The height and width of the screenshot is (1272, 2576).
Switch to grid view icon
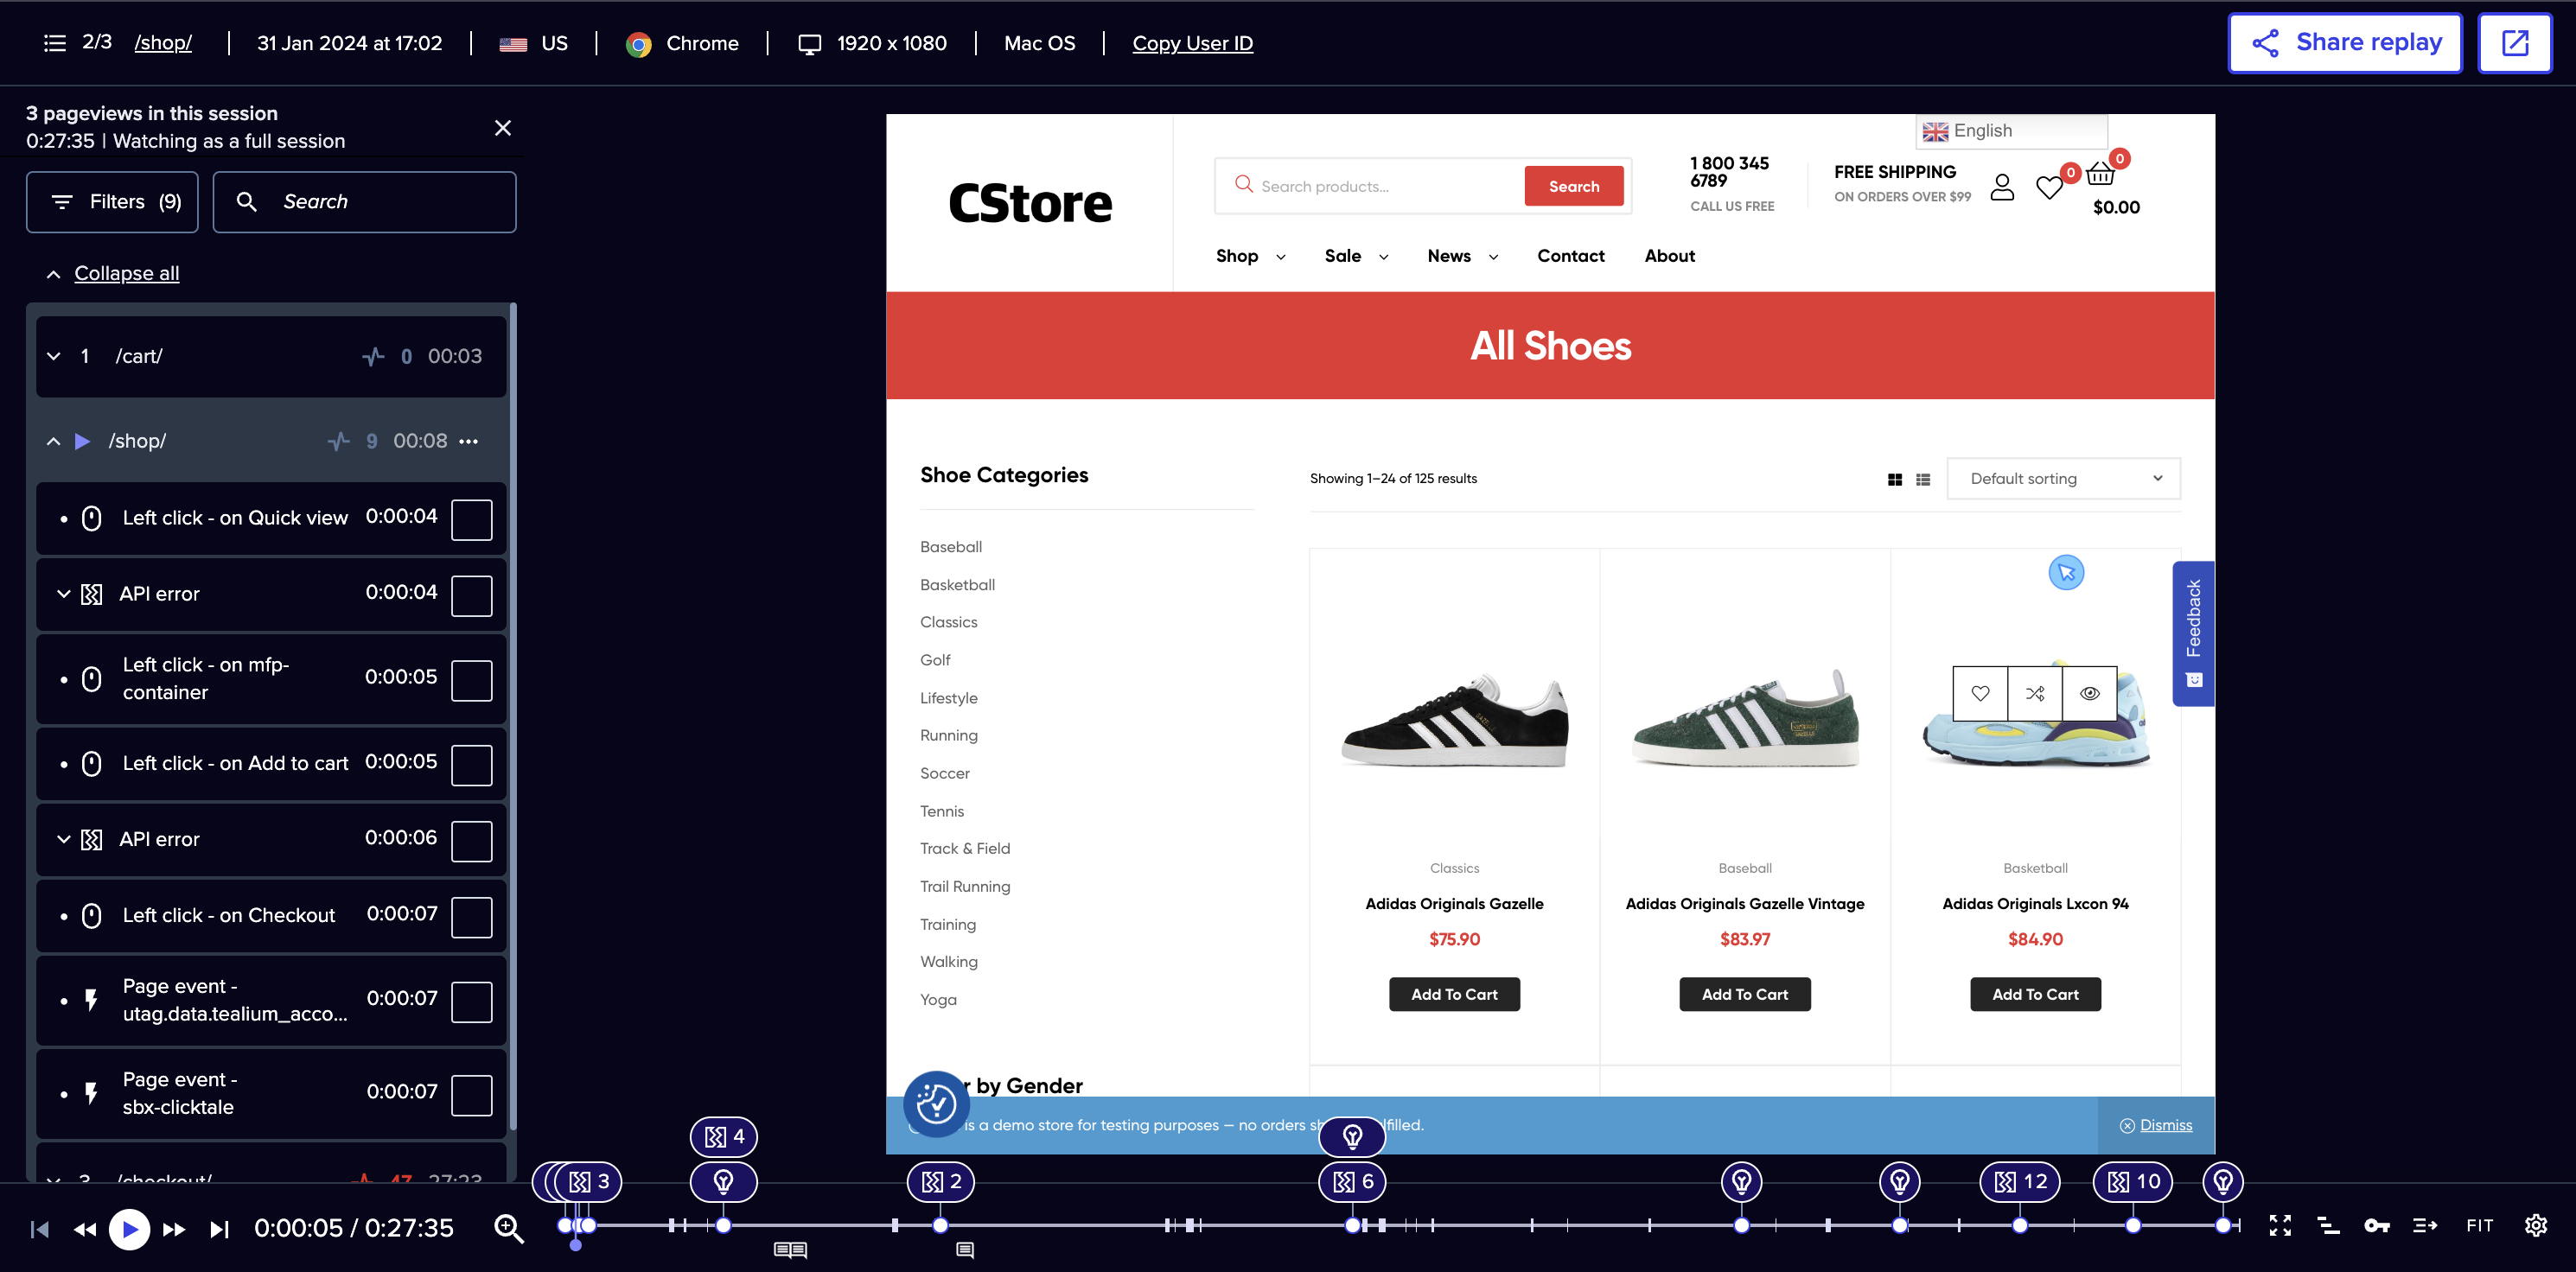point(1895,480)
